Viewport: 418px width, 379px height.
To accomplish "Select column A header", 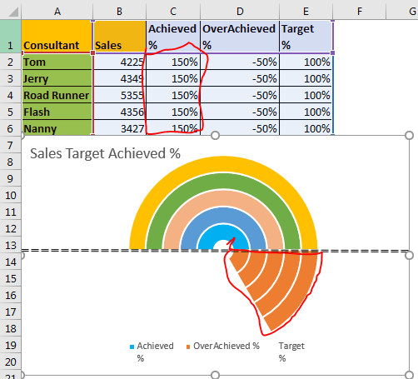I will (x=57, y=10).
